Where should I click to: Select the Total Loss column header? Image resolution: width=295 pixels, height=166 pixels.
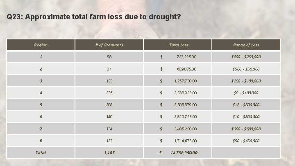[179, 45]
